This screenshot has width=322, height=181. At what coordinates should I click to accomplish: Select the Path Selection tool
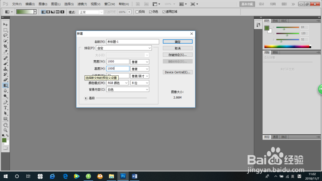pyautogui.click(x=5, y=113)
